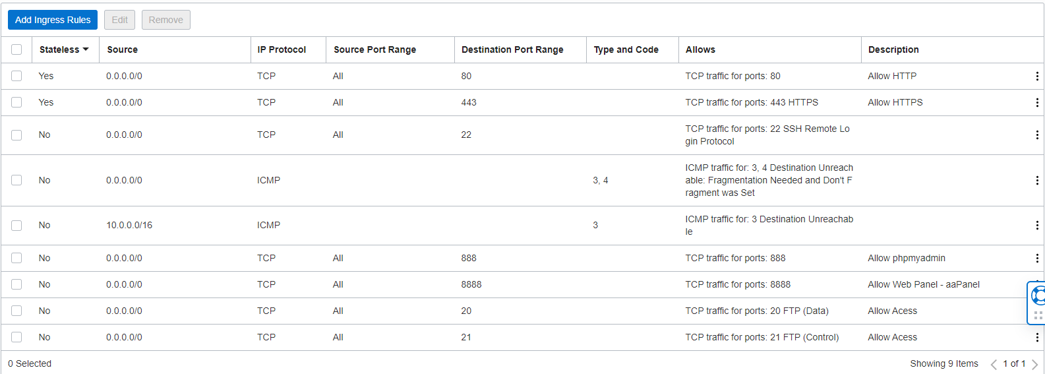Open actions menu for port 20 FTP rule
Screen dimensions: 1045x374
1037,311
